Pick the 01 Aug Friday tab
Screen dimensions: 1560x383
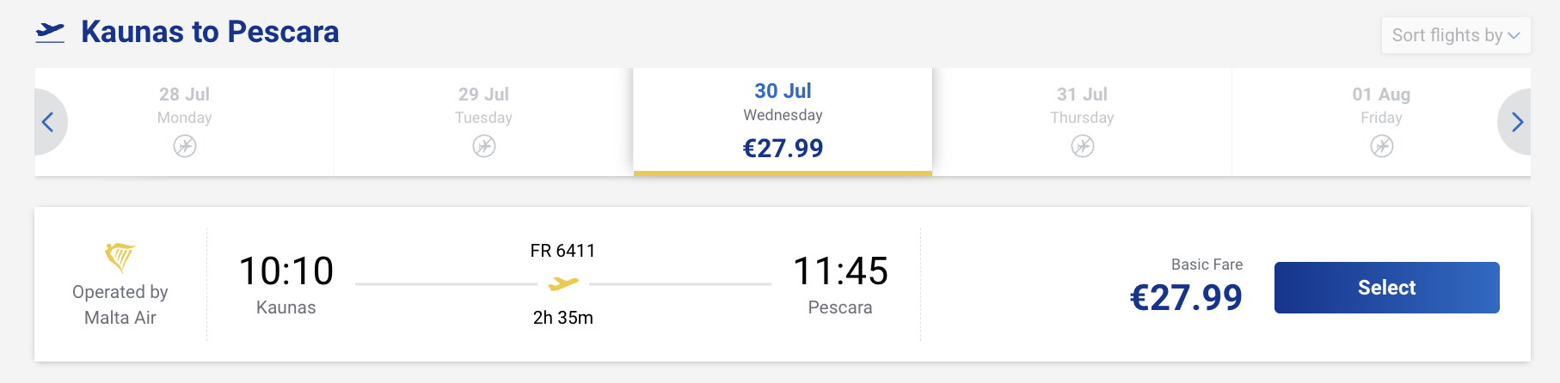1381,122
